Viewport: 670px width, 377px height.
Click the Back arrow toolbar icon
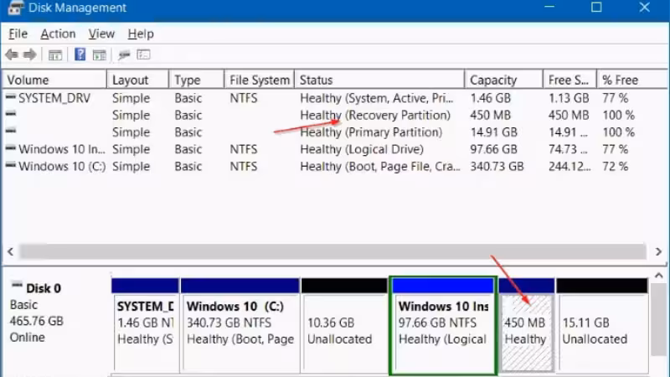(x=12, y=54)
